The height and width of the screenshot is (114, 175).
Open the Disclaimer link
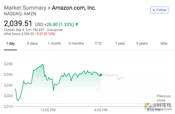click(x=55, y=30)
